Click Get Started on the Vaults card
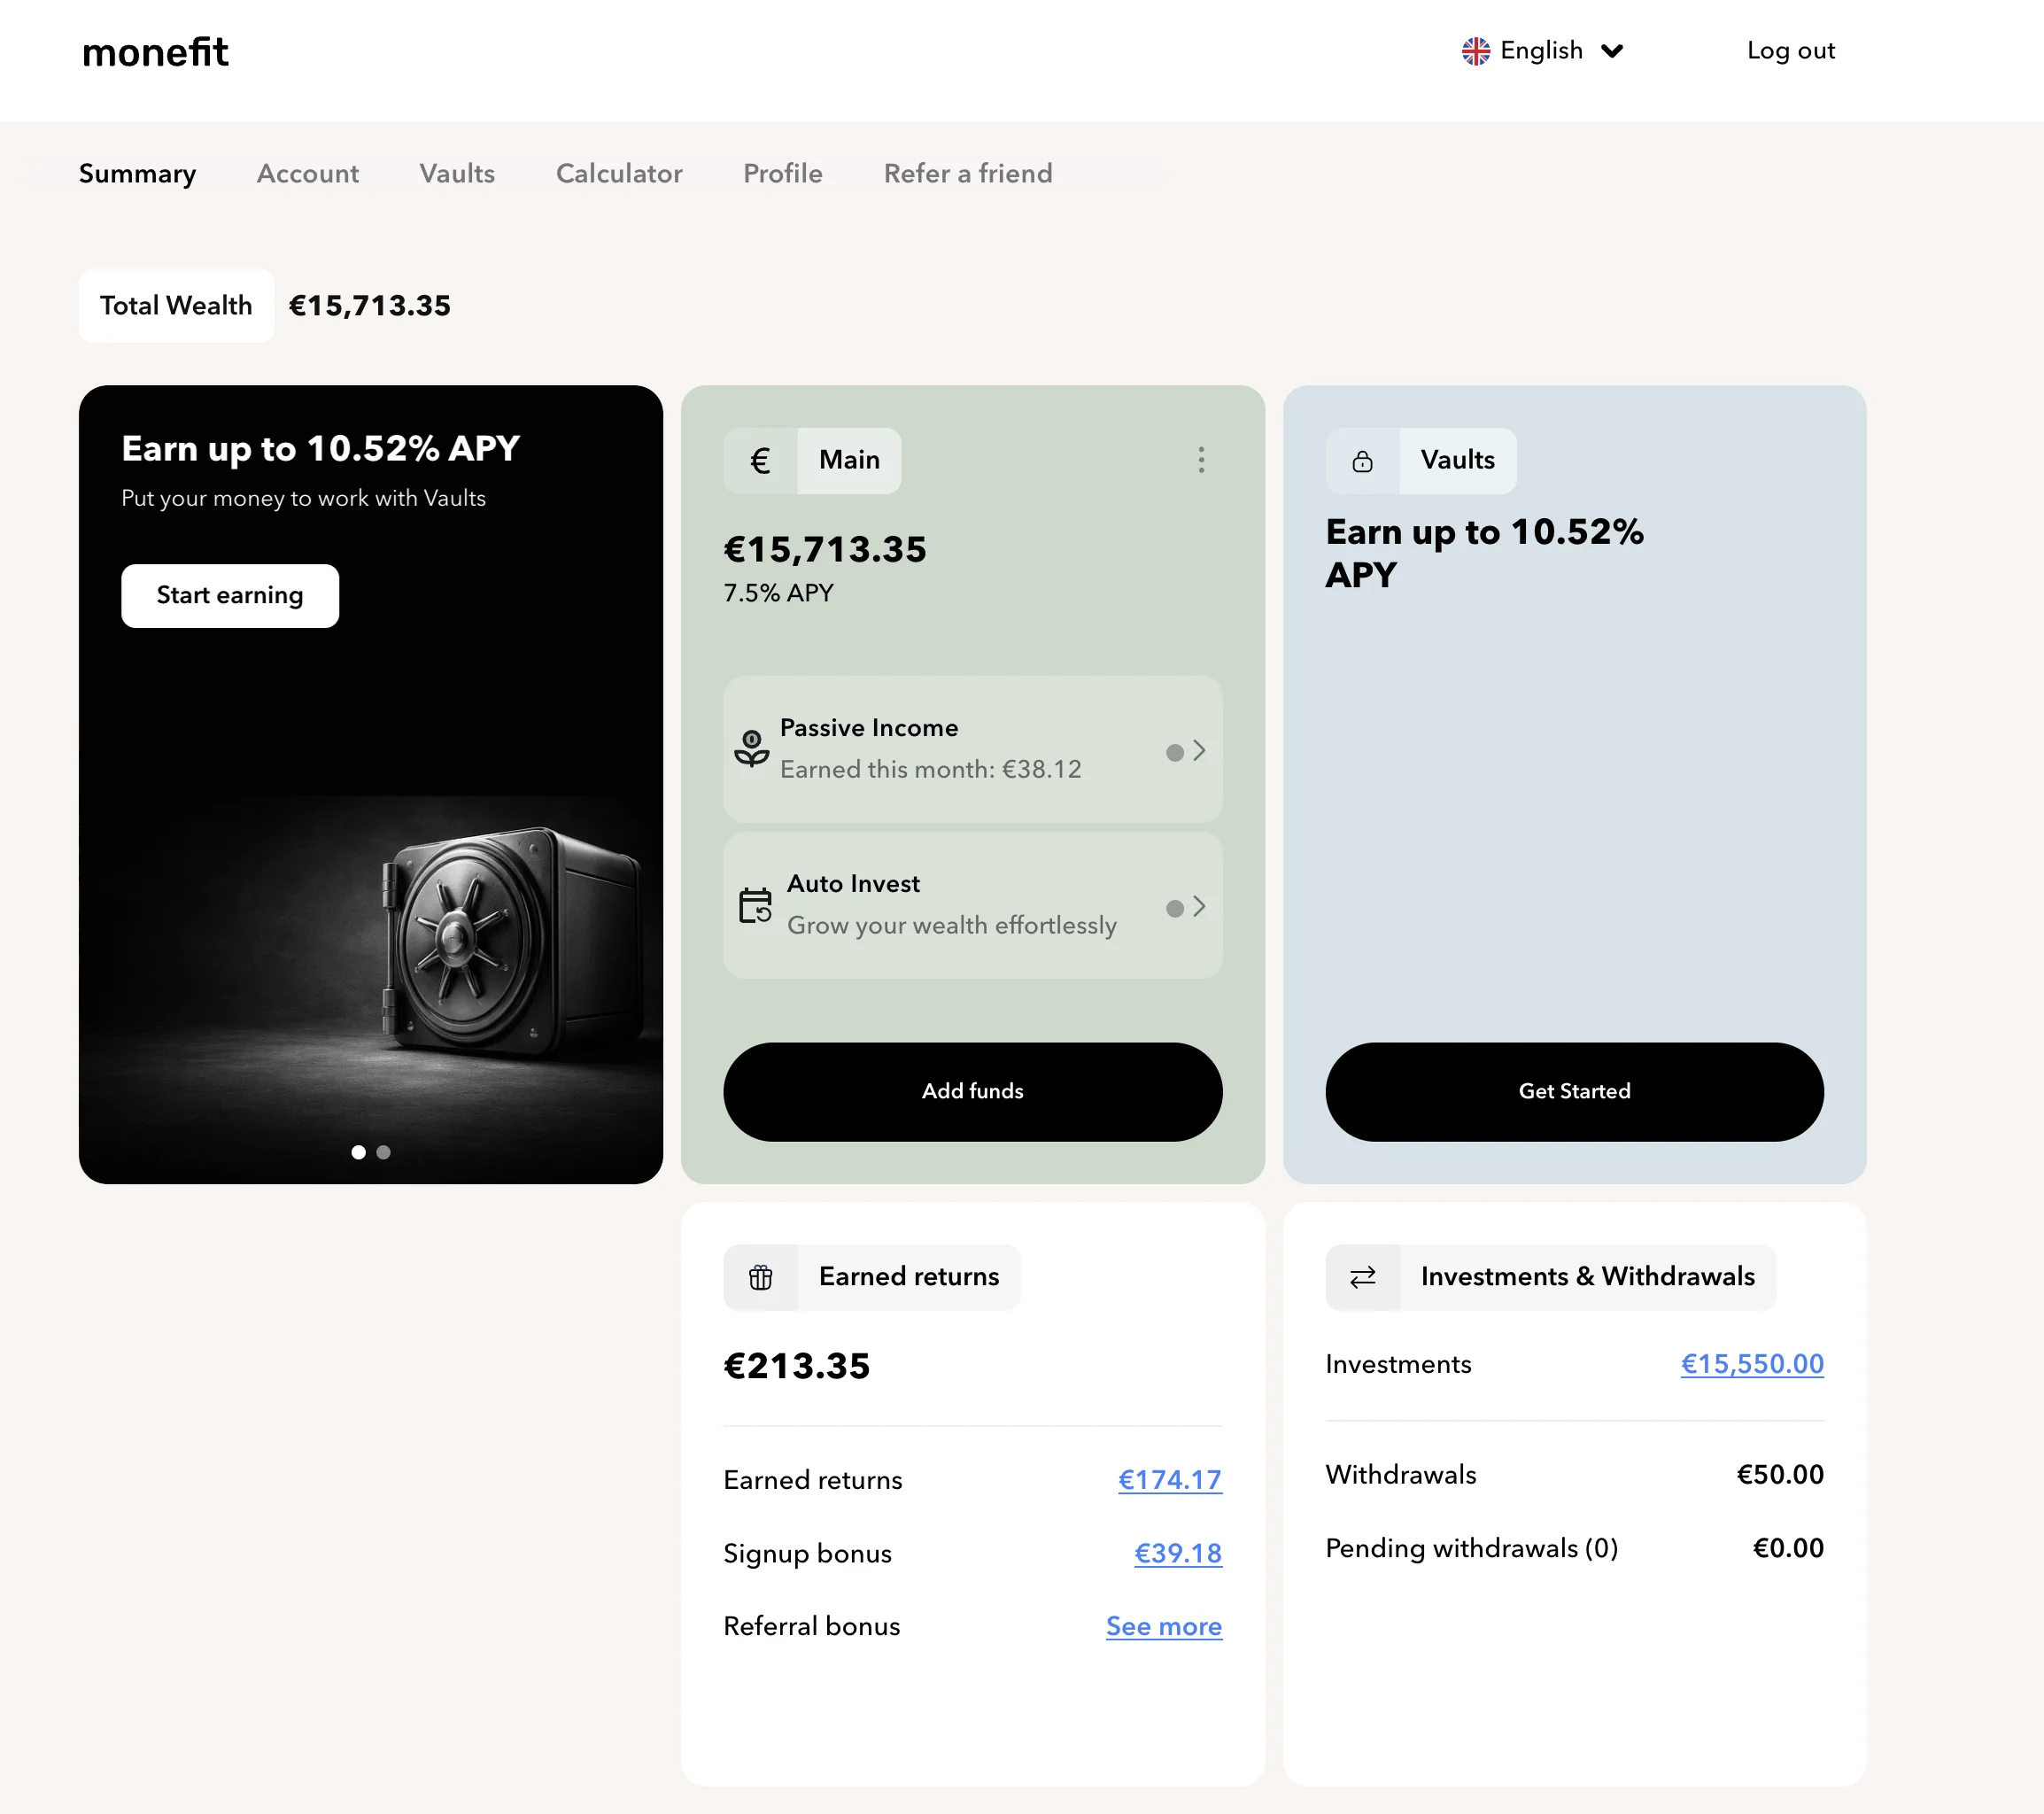The image size is (2044, 1814). (x=1573, y=1092)
